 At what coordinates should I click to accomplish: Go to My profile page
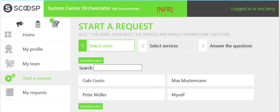pos(33,49)
